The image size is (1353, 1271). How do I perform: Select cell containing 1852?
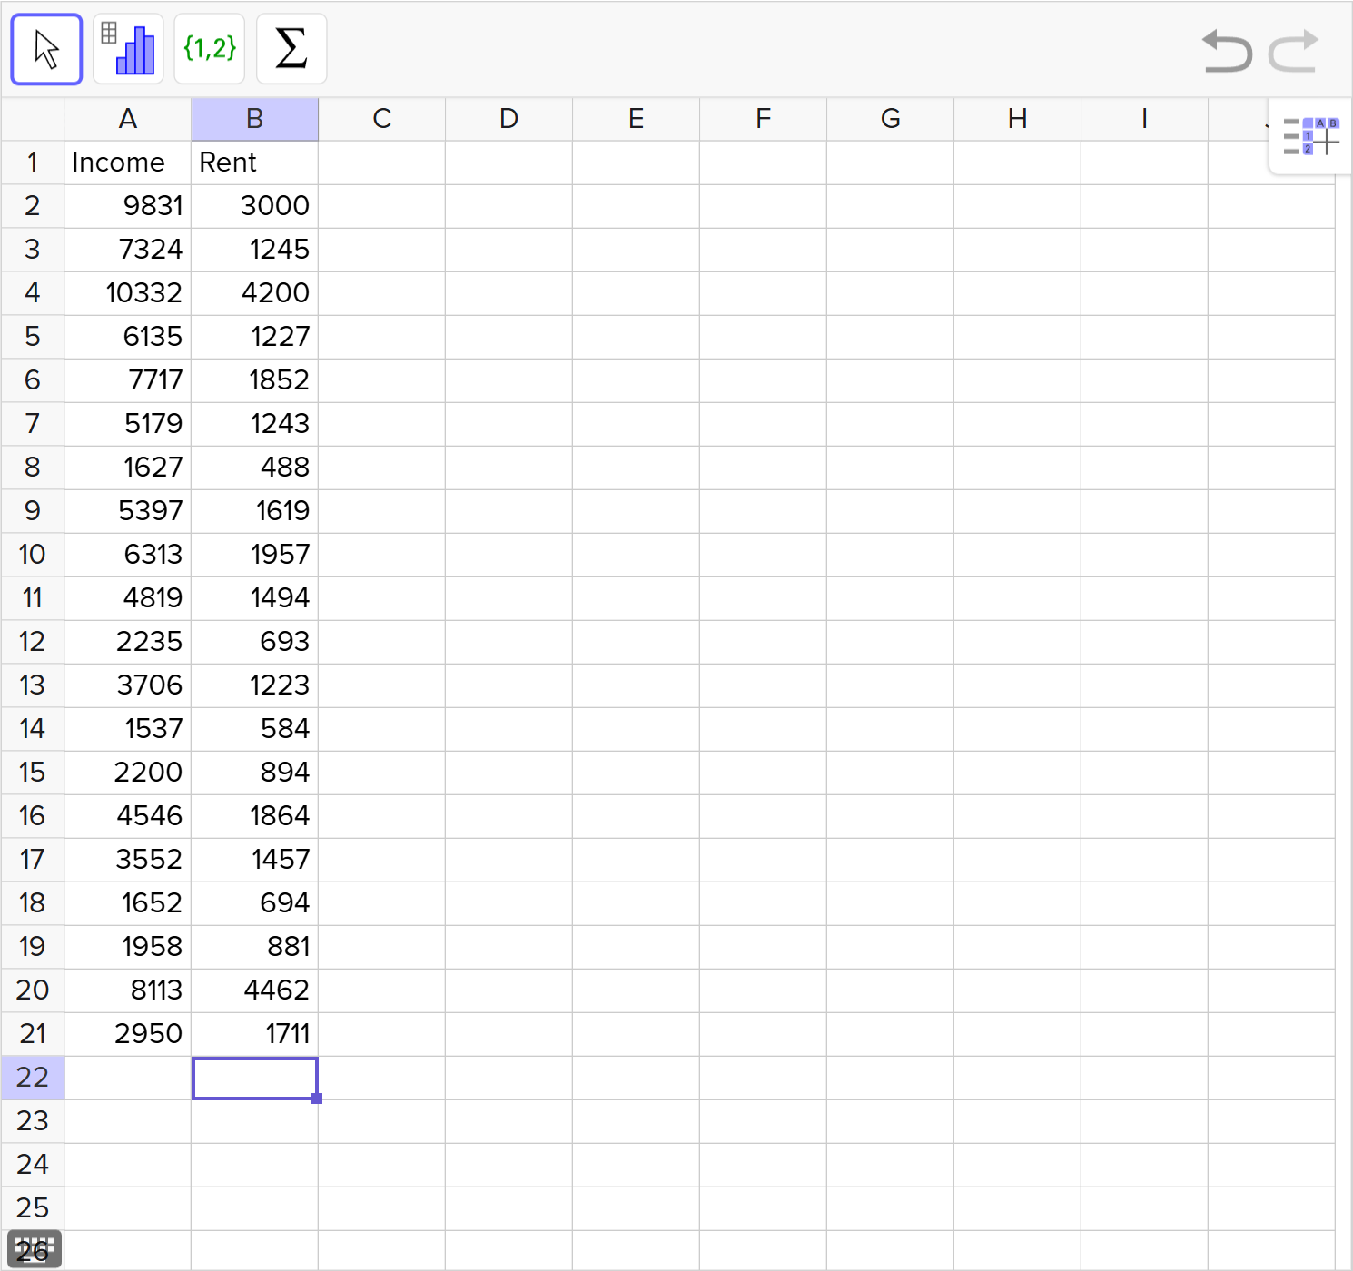[x=255, y=380]
